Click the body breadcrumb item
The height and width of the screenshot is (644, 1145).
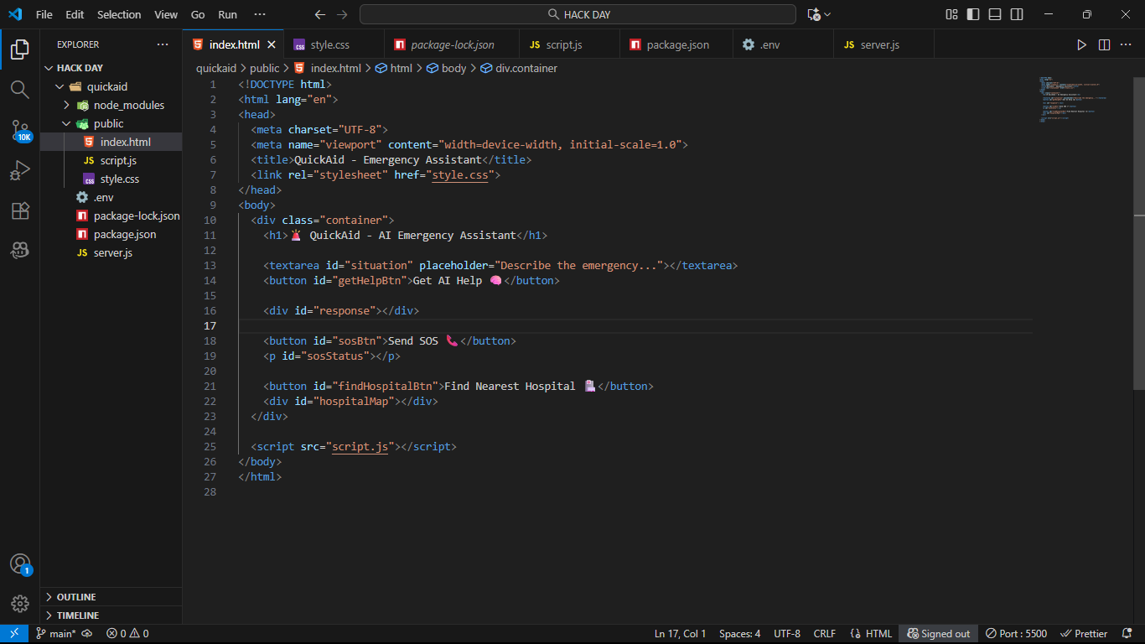[x=447, y=68]
